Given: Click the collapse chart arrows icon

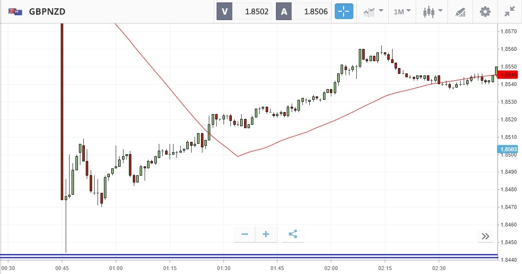Looking at the screenshot, I should (510, 11).
